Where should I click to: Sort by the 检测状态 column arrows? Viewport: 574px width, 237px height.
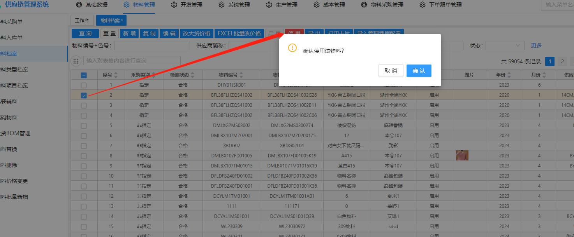(192, 75)
